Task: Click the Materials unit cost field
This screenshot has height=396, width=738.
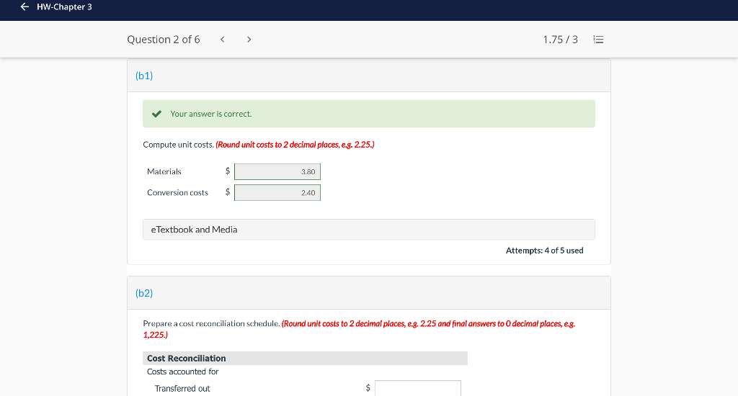Action: click(x=277, y=171)
